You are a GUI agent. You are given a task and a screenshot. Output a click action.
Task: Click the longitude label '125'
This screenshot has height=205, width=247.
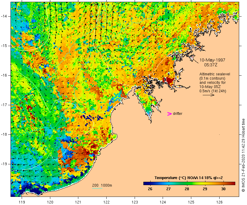pyautogui.click(x=191, y=202)
